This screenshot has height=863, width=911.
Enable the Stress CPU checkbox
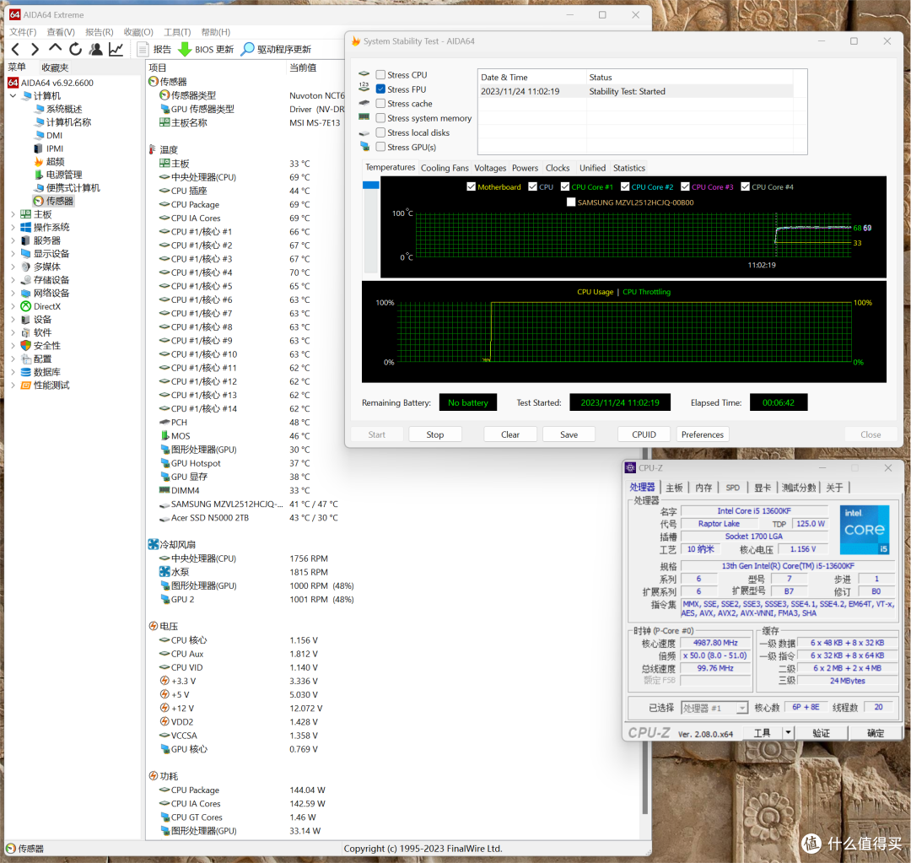click(380, 75)
